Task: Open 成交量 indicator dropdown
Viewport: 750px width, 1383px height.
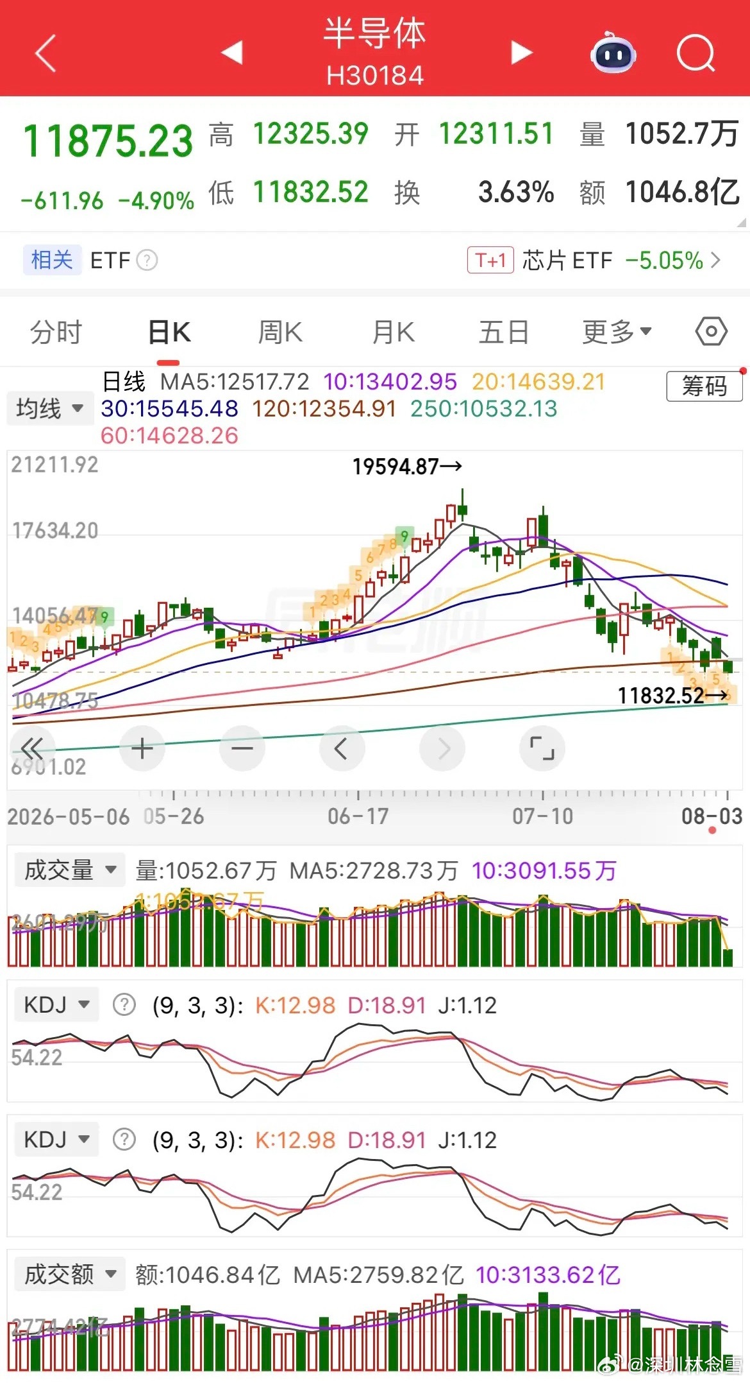Action: [x=70, y=870]
